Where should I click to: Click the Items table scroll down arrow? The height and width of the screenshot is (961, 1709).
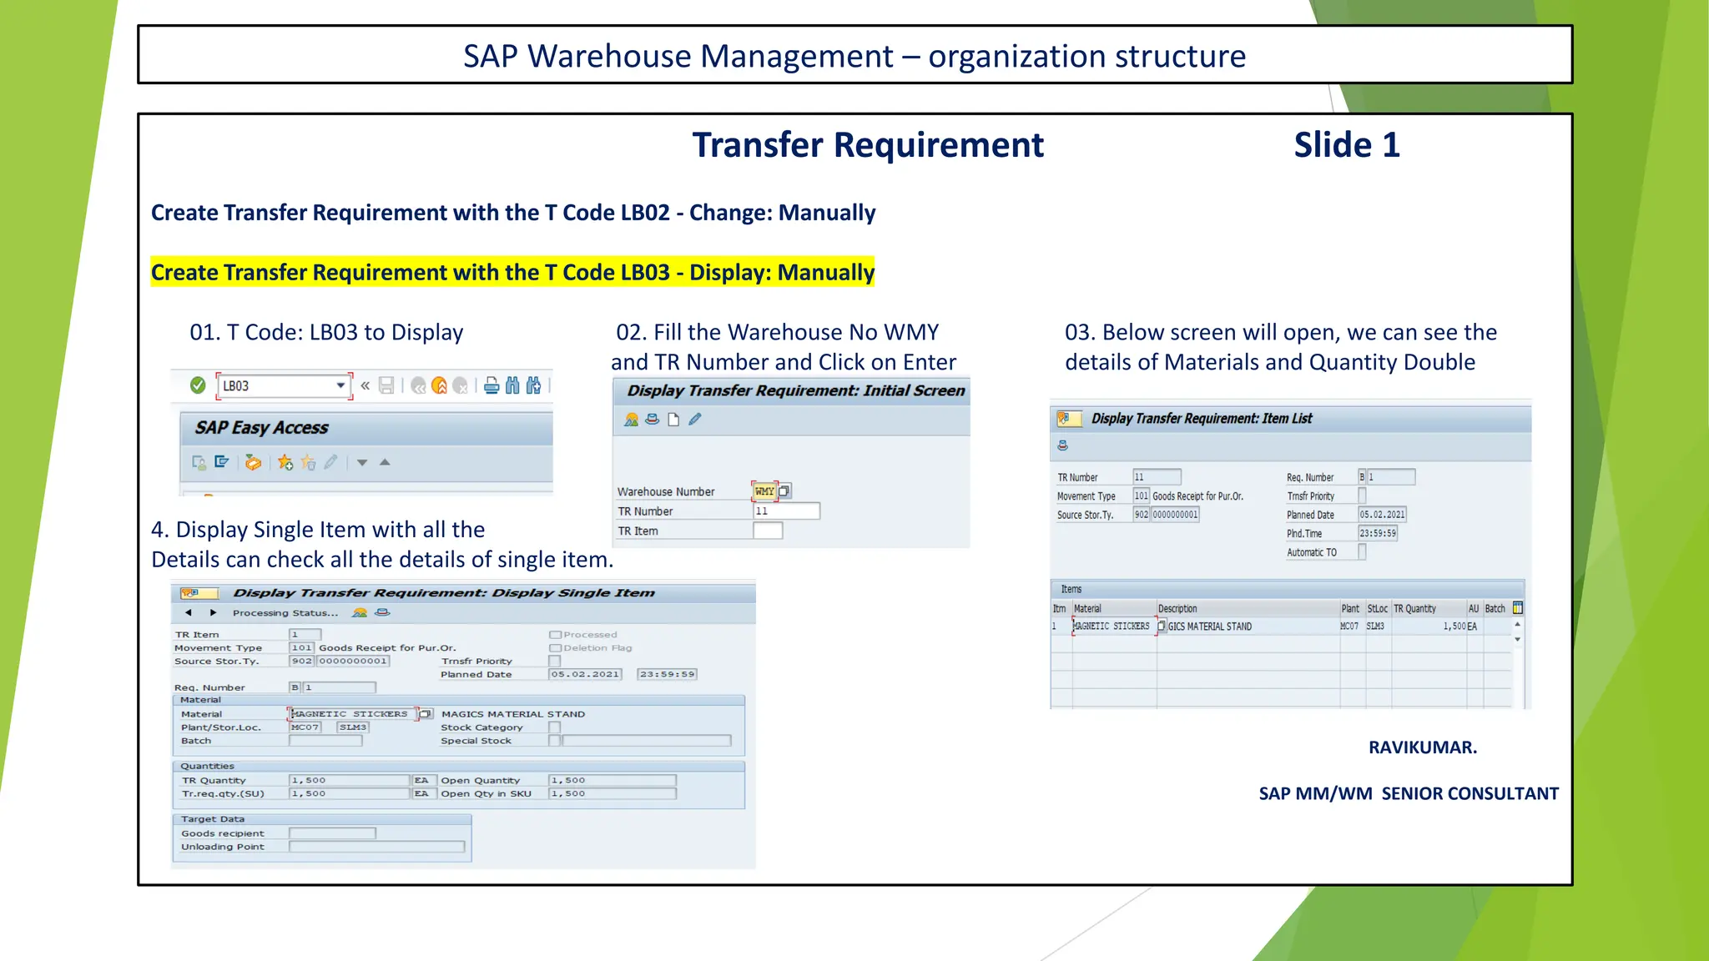point(1518,640)
